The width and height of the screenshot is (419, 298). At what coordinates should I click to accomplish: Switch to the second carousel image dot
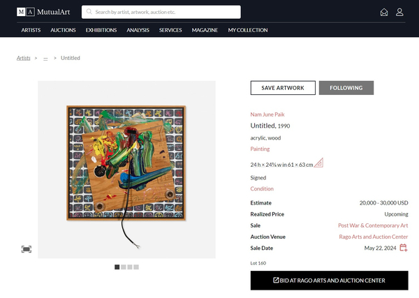coord(124,267)
